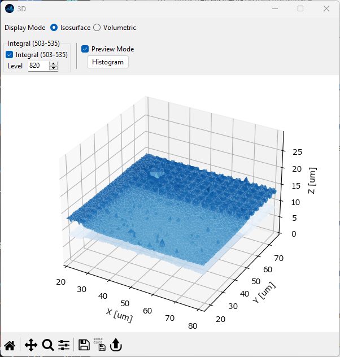Click into the Level value field
The height and width of the screenshot is (357, 340).
tap(38, 66)
